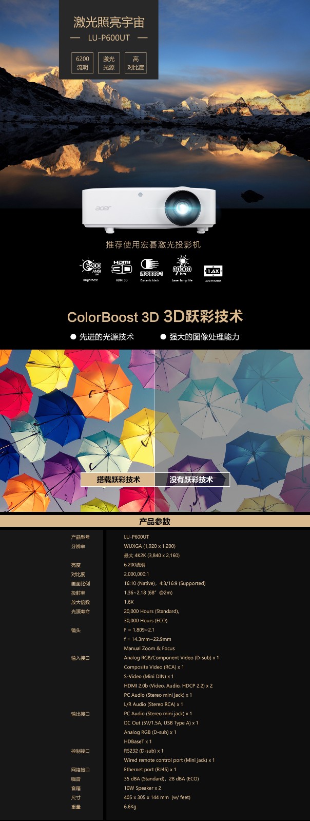This screenshot has height=821, width=310.
Task: Select the 6200 流明 badge
Action: tap(83, 63)
